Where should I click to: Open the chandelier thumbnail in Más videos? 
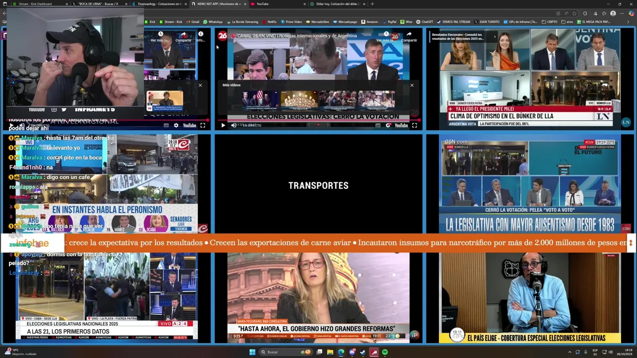pos(299,100)
